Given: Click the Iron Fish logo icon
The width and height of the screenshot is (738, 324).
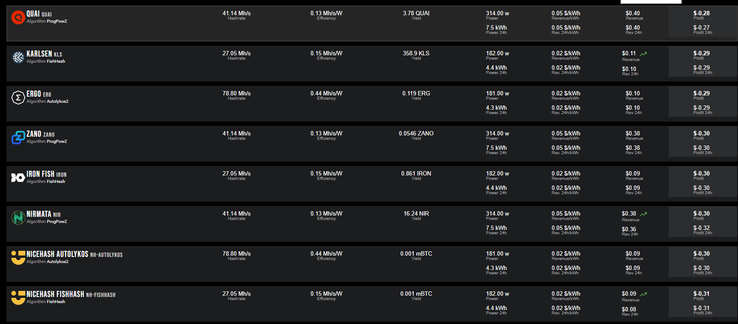Looking at the screenshot, I should (x=18, y=178).
